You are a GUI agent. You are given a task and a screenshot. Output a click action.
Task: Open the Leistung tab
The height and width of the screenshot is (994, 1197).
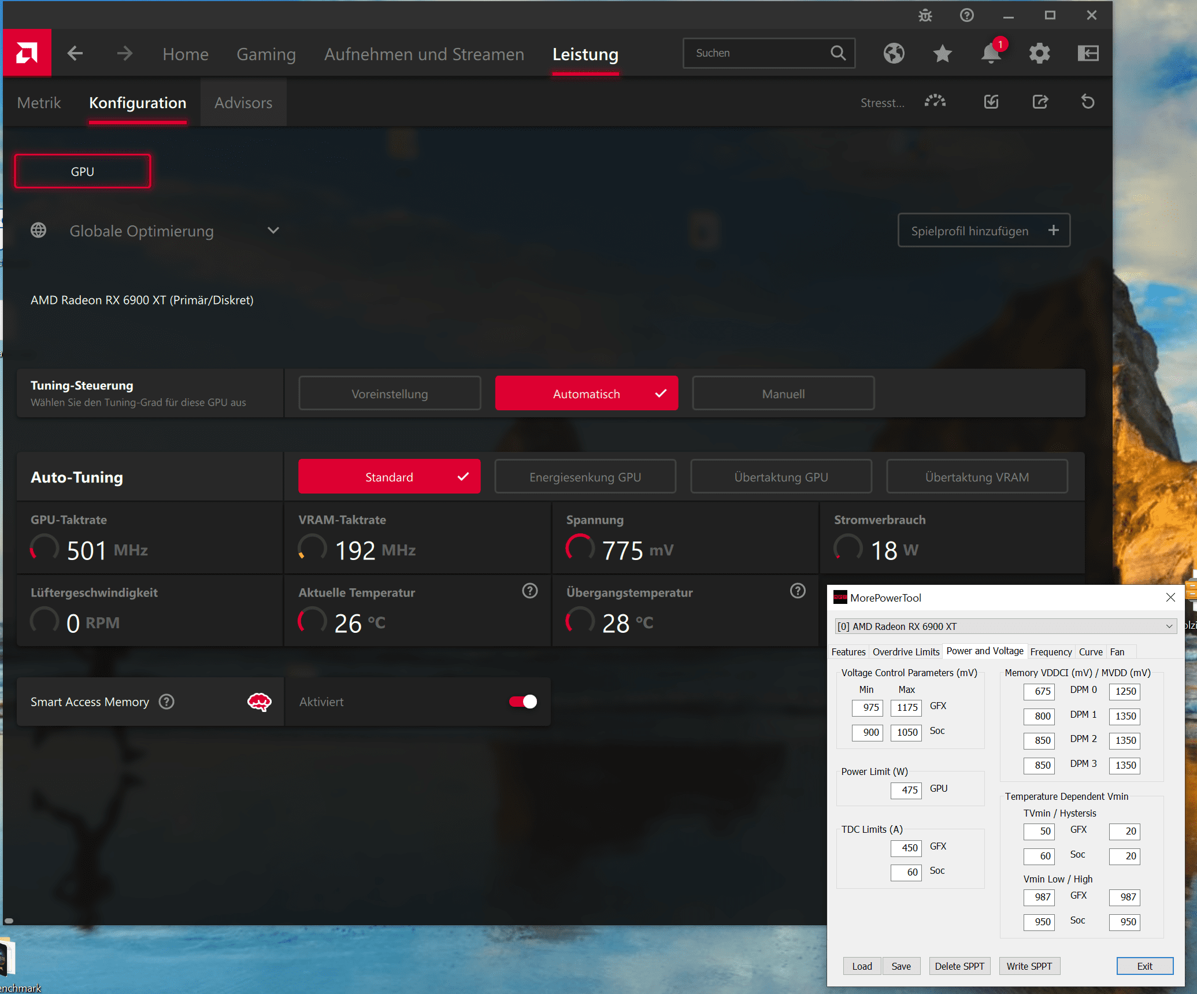pyautogui.click(x=585, y=54)
